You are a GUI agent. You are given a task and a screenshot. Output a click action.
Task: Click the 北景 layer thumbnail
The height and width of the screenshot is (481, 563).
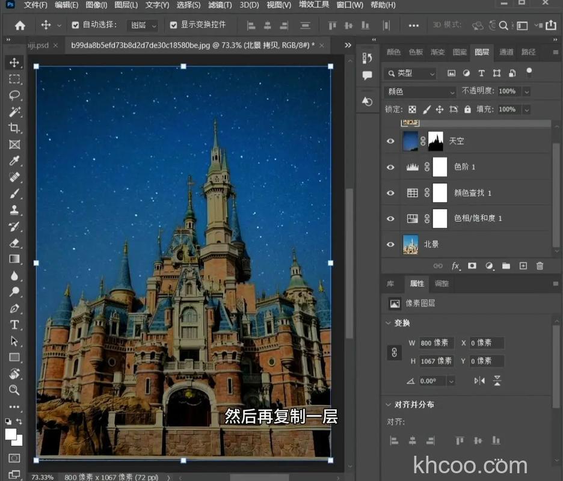(410, 244)
